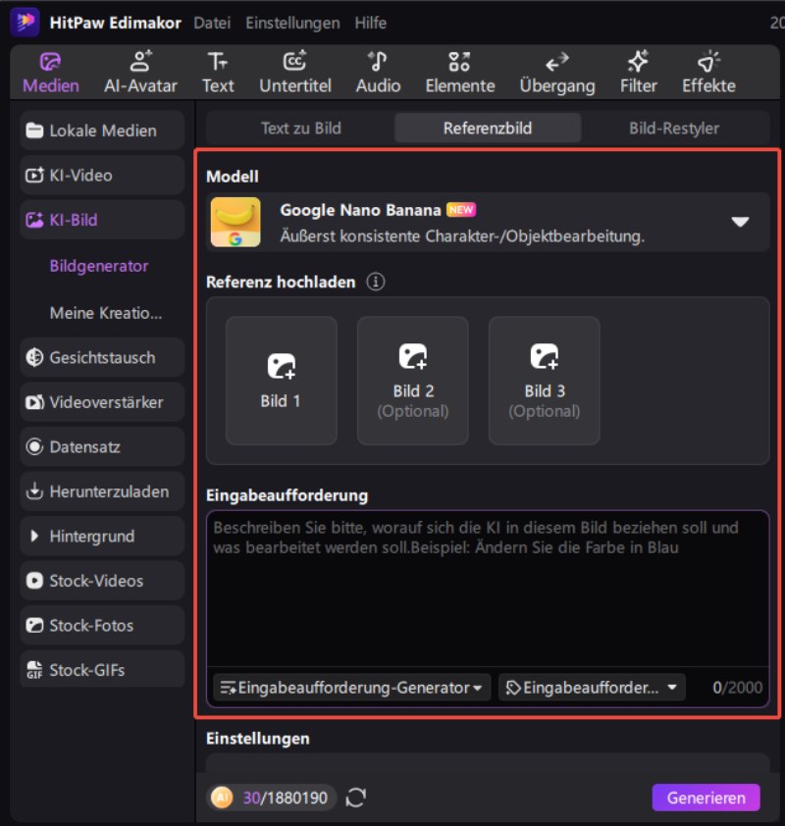Viewport: 785px width, 826px height.
Task: Open the Eingabeaufforderung-Generator dropdown
Action: click(351, 688)
